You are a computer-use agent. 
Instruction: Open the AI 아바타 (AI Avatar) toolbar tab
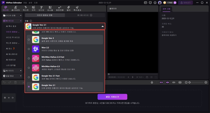(x=16, y=8)
